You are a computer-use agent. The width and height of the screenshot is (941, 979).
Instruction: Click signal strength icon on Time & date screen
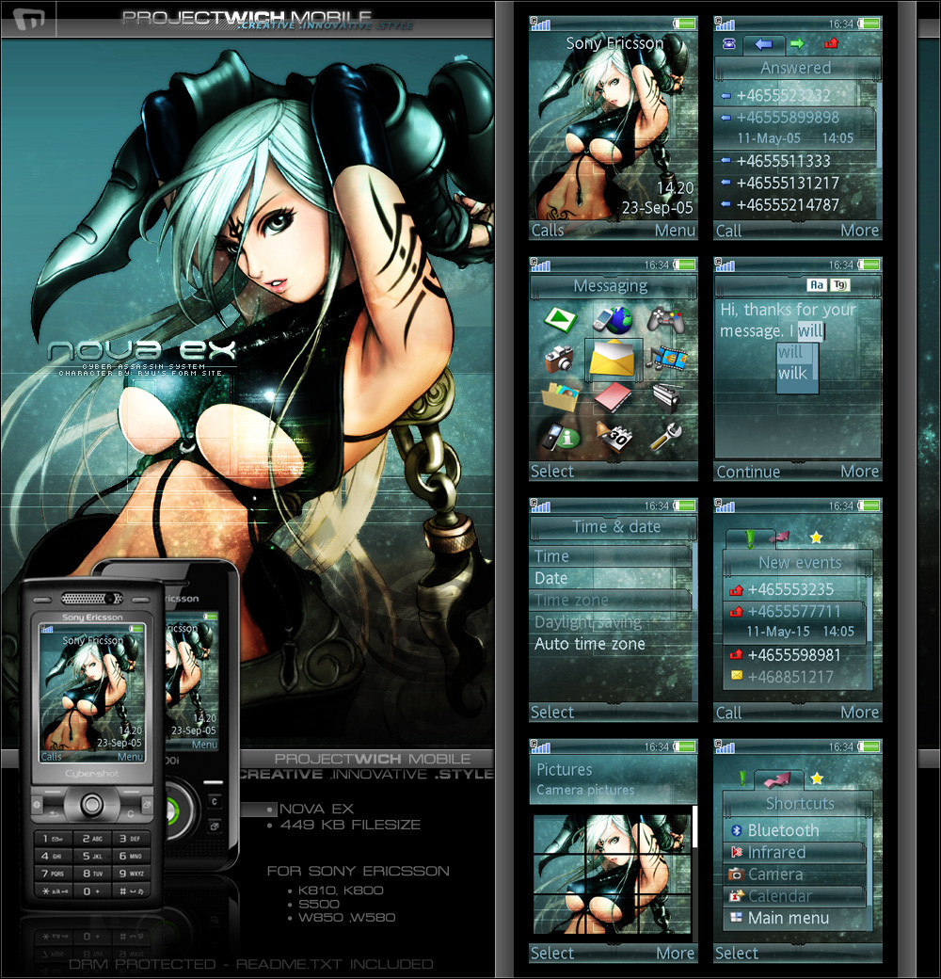(540, 506)
